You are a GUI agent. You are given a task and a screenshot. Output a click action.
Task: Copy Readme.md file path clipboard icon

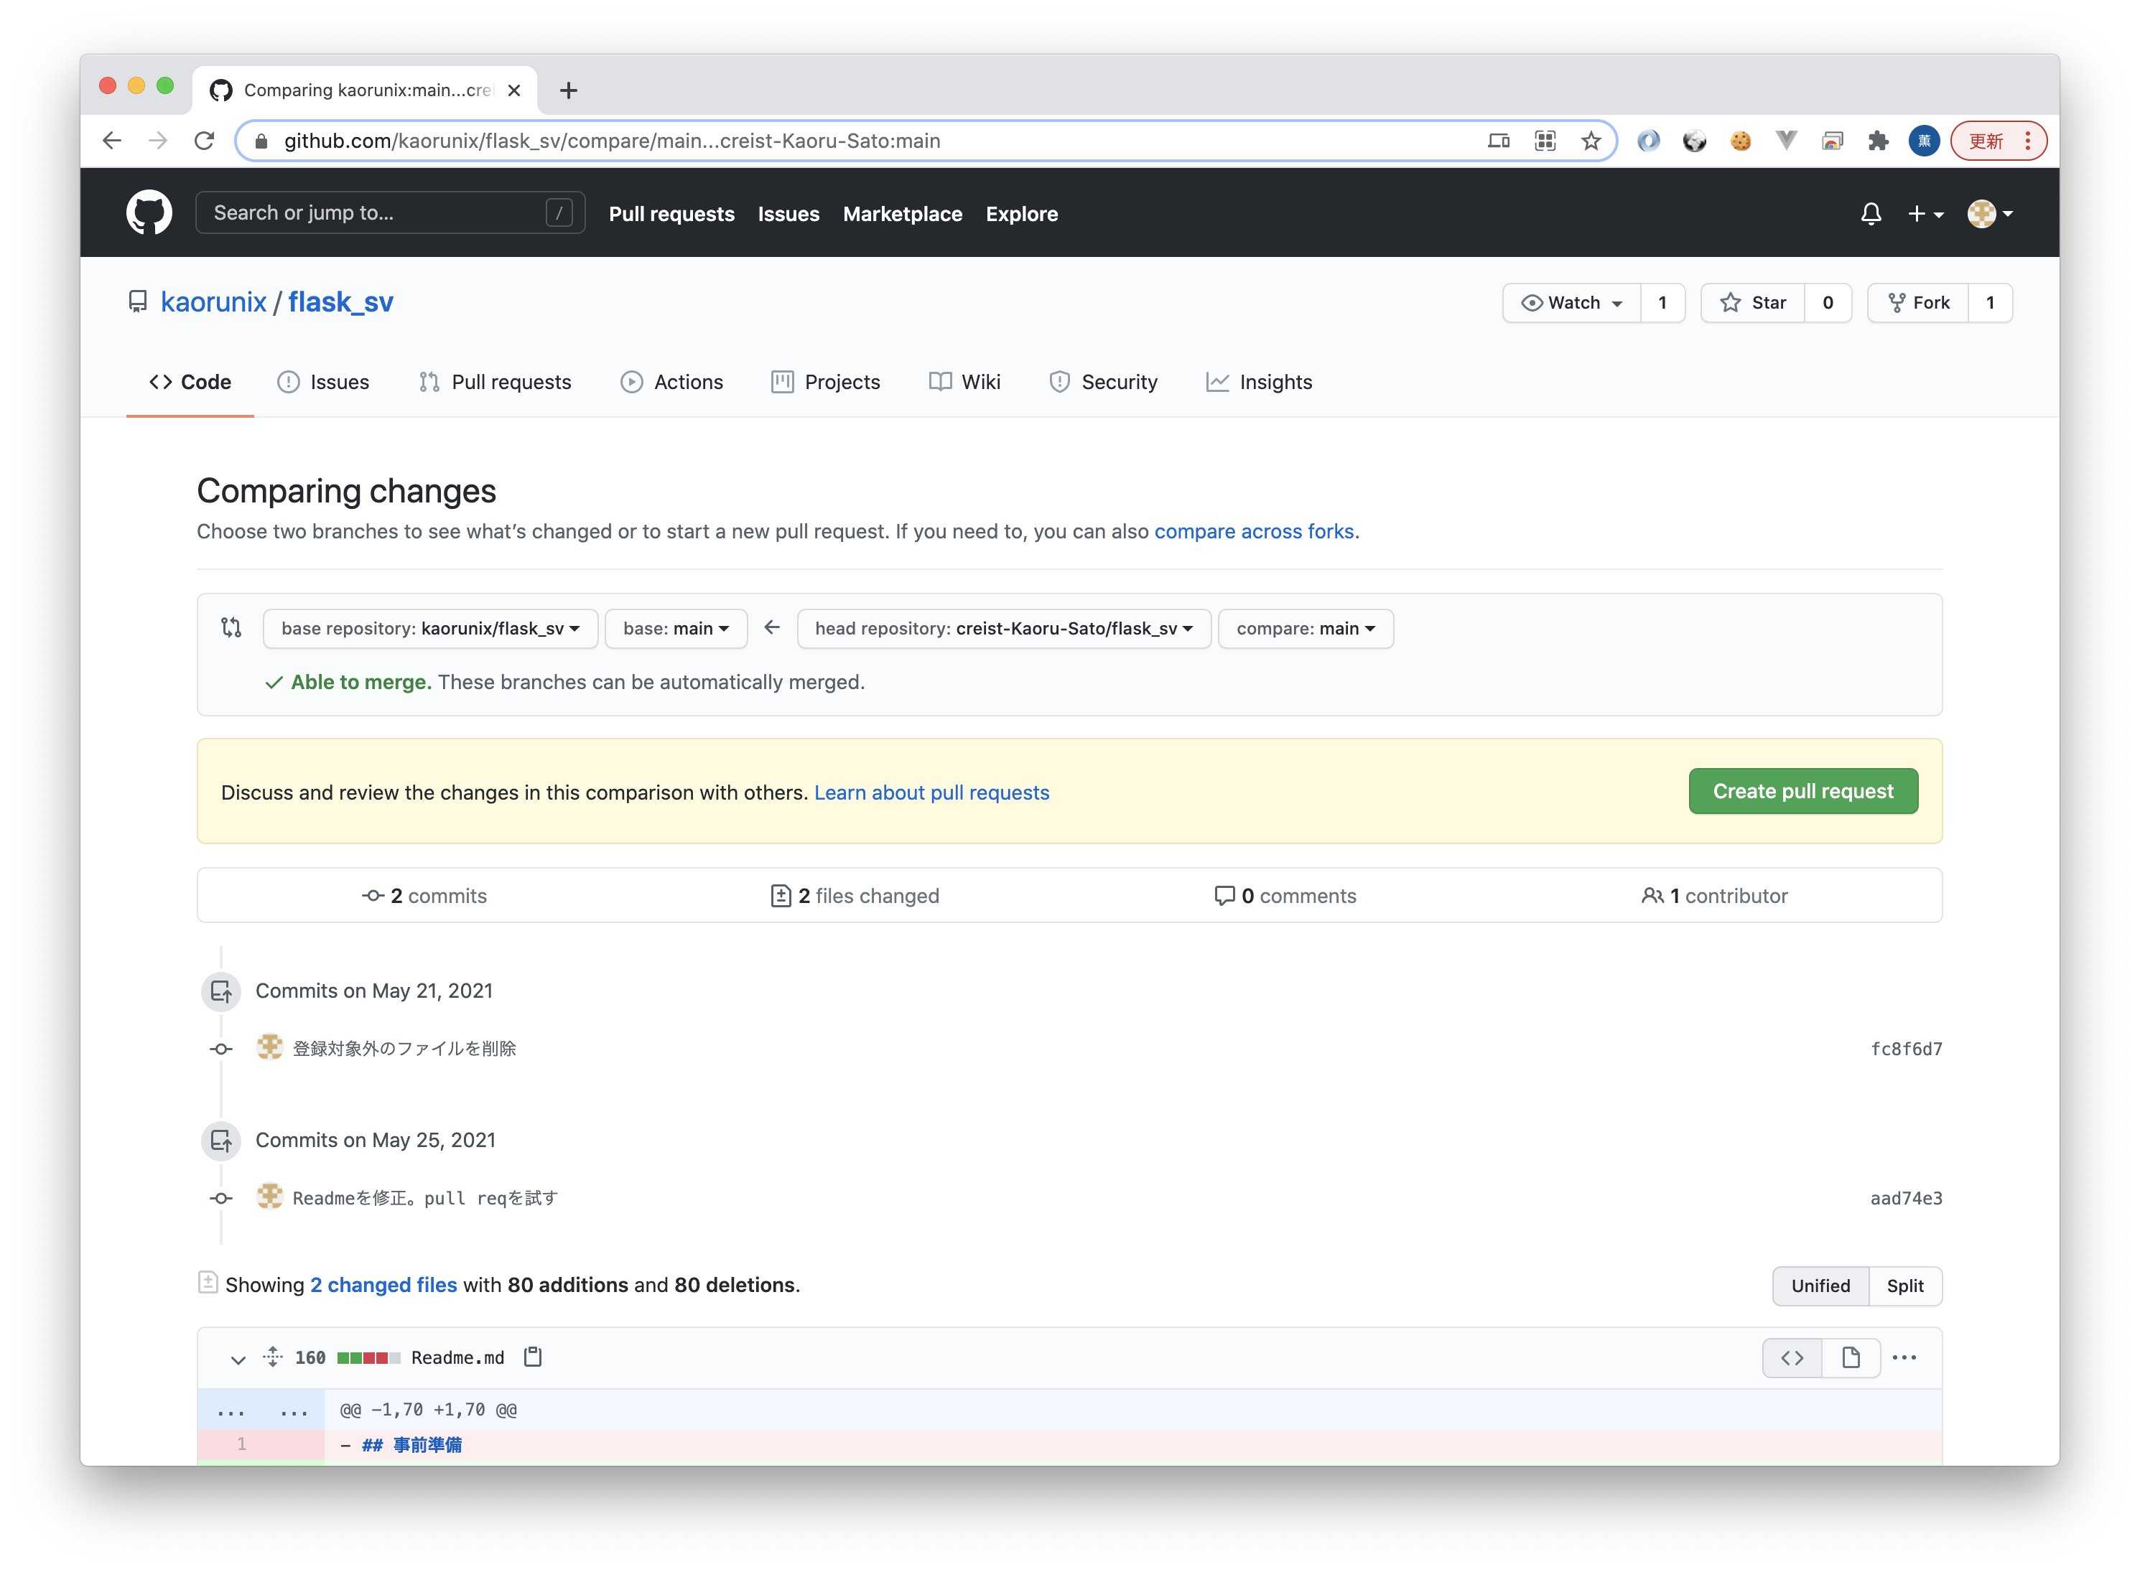point(533,1357)
